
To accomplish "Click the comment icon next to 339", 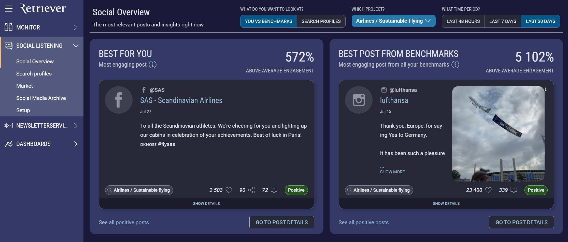I will coord(514,190).
